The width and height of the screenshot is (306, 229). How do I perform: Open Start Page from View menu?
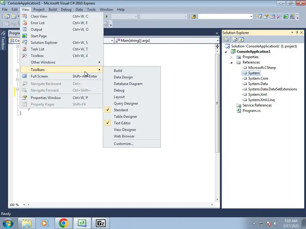62,36
